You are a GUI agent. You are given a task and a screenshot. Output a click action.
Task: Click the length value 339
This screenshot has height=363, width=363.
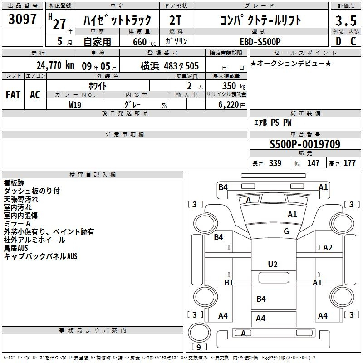pos(275,163)
